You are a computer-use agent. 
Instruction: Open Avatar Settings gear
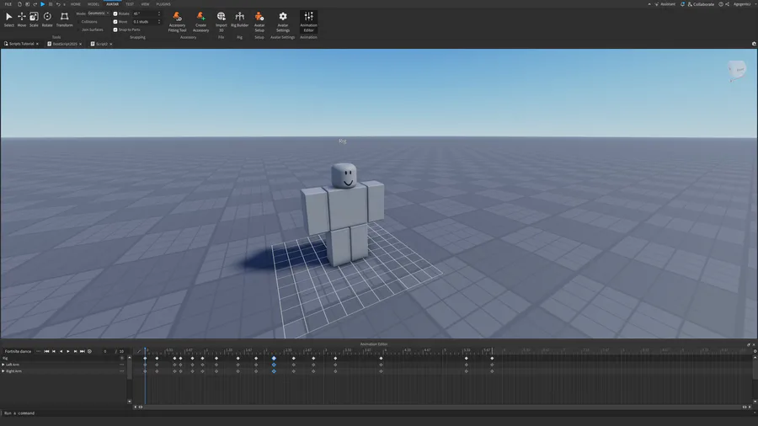tap(283, 22)
